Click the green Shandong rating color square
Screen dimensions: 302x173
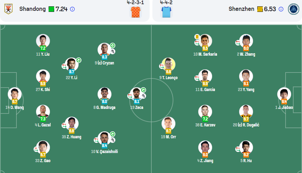click(x=51, y=9)
